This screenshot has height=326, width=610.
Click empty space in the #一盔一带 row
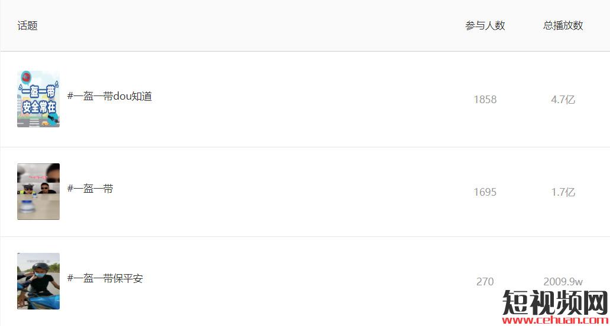tap(296, 192)
